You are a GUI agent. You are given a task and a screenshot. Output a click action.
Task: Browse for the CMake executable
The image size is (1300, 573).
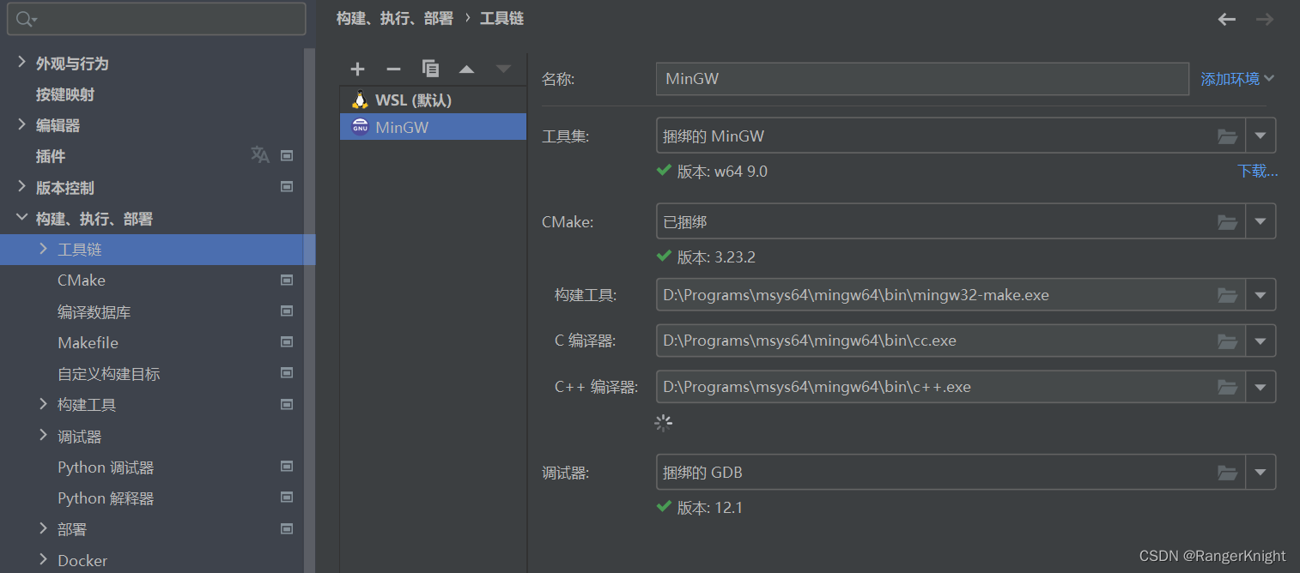[x=1227, y=220]
